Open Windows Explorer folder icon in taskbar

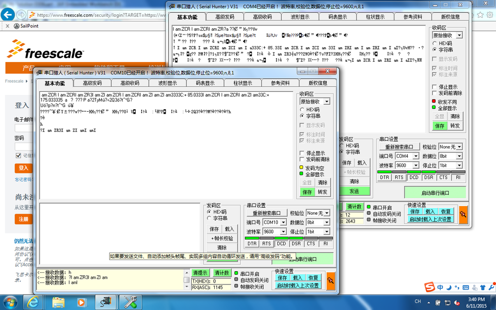58,303
